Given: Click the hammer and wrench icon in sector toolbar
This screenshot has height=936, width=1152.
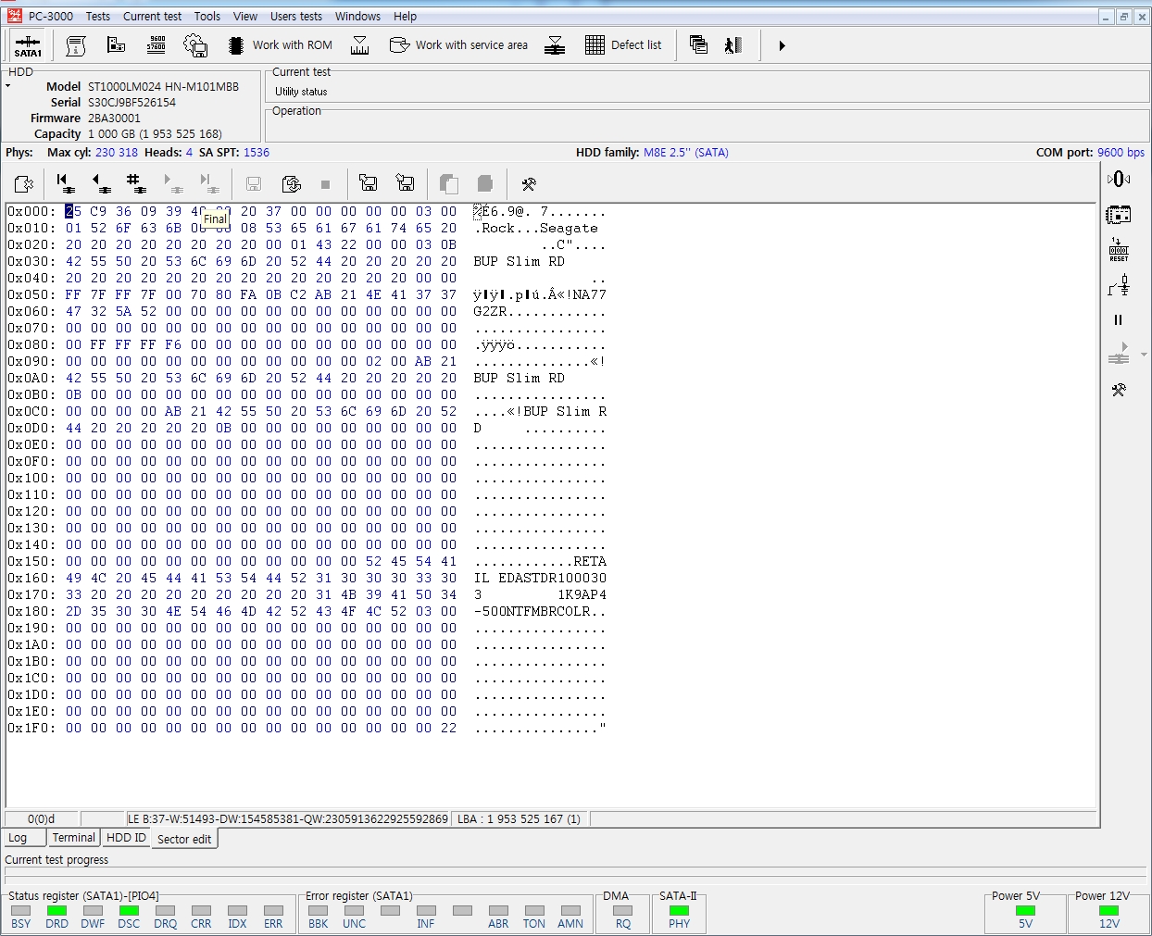Looking at the screenshot, I should (x=529, y=184).
